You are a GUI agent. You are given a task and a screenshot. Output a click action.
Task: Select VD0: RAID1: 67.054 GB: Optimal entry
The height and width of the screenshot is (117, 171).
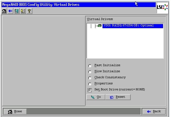[133, 26]
